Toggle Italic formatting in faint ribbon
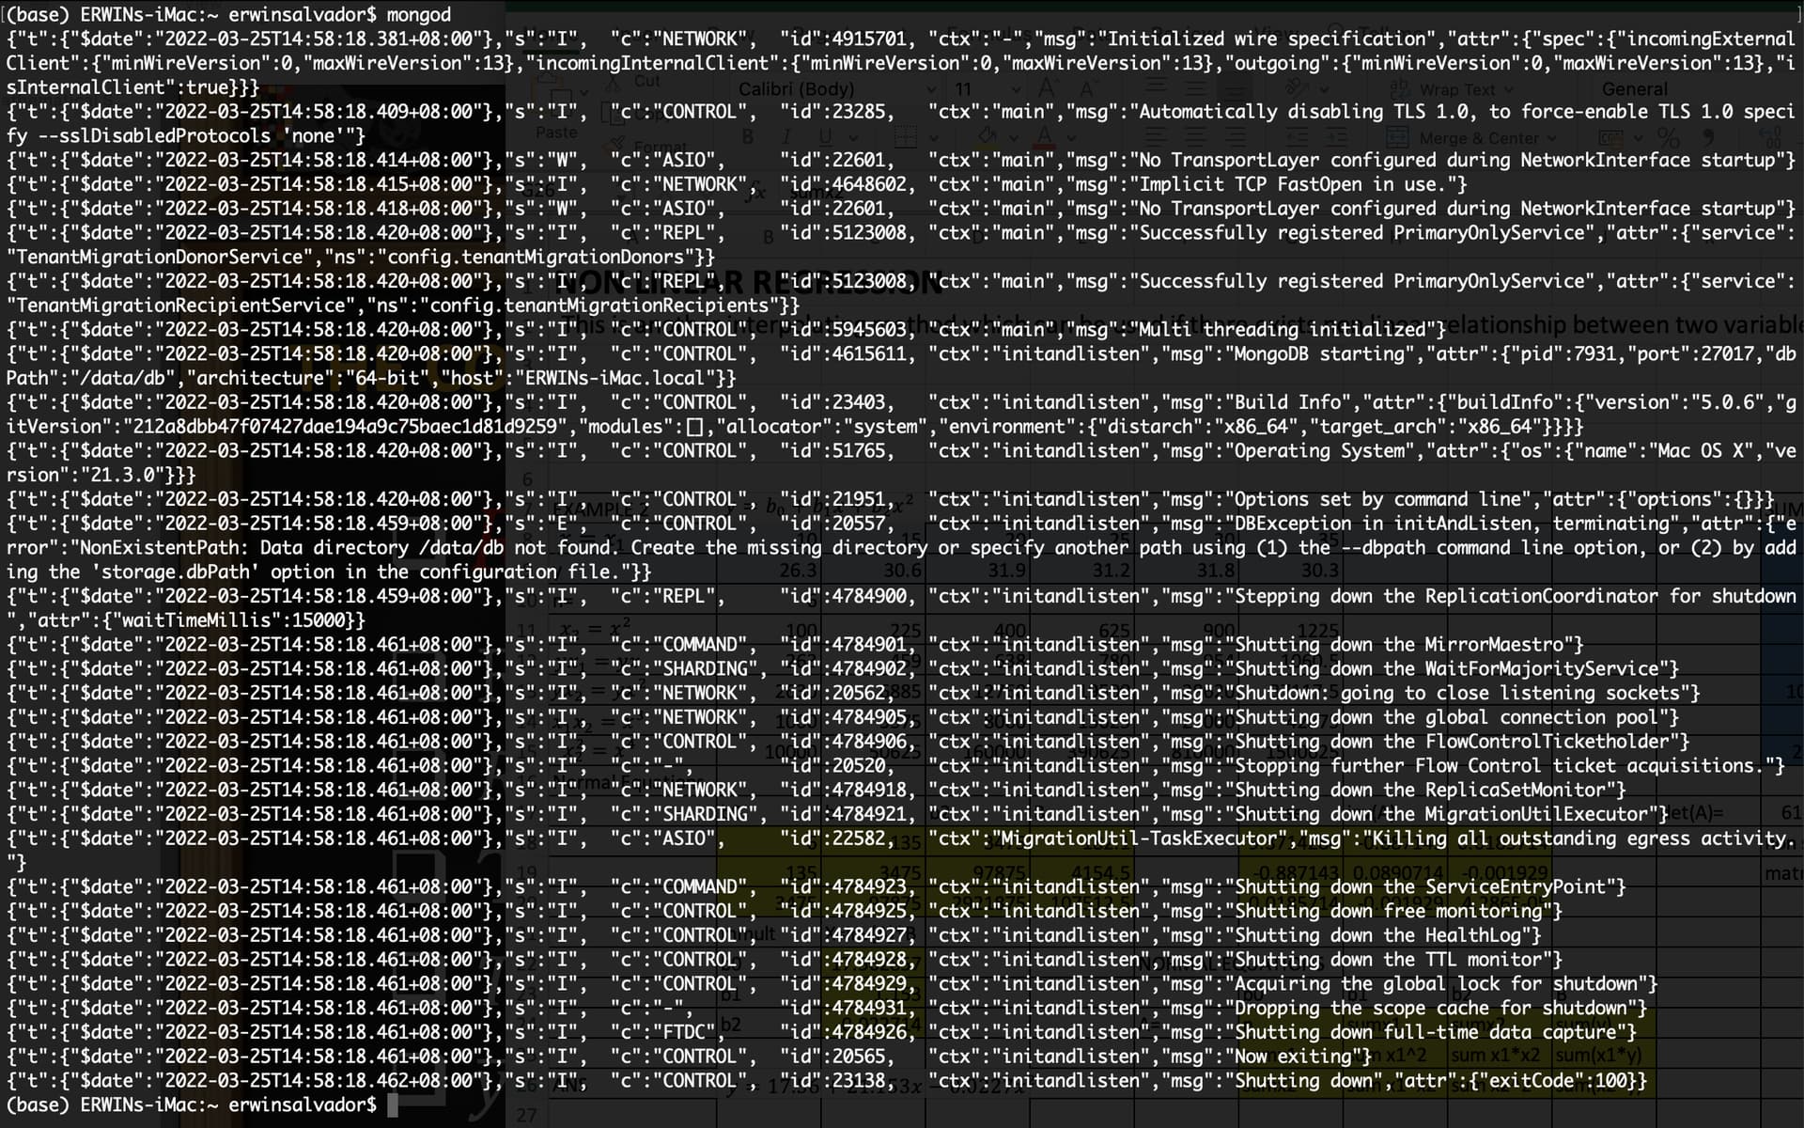1804x1128 pixels. click(x=785, y=137)
